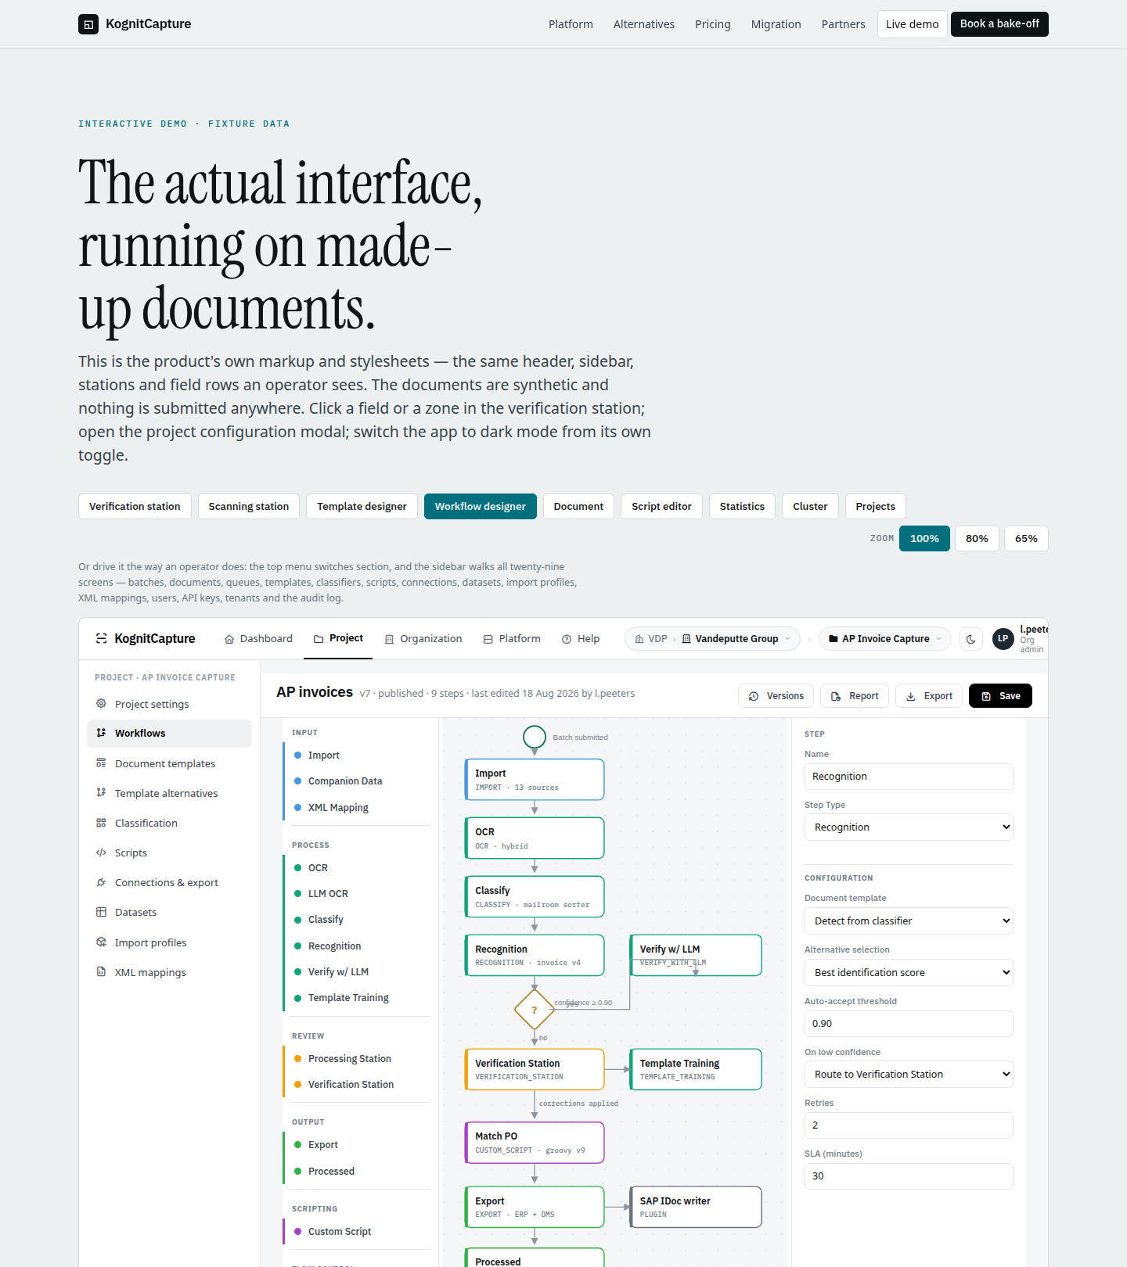Screen dimensions: 1127x1267
Task: Click the Import profiles icon
Action: (101, 942)
